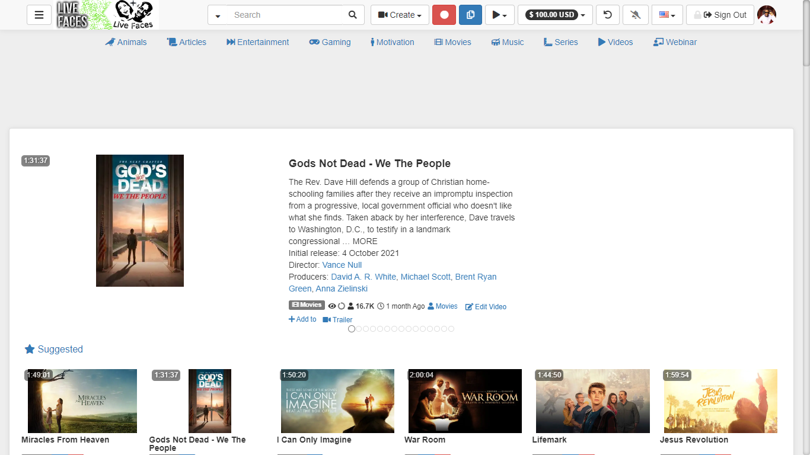The height and width of the screenshot is (455, 810).
Task: Click the Suggested section heading
Action: click(x=54, y=349)
